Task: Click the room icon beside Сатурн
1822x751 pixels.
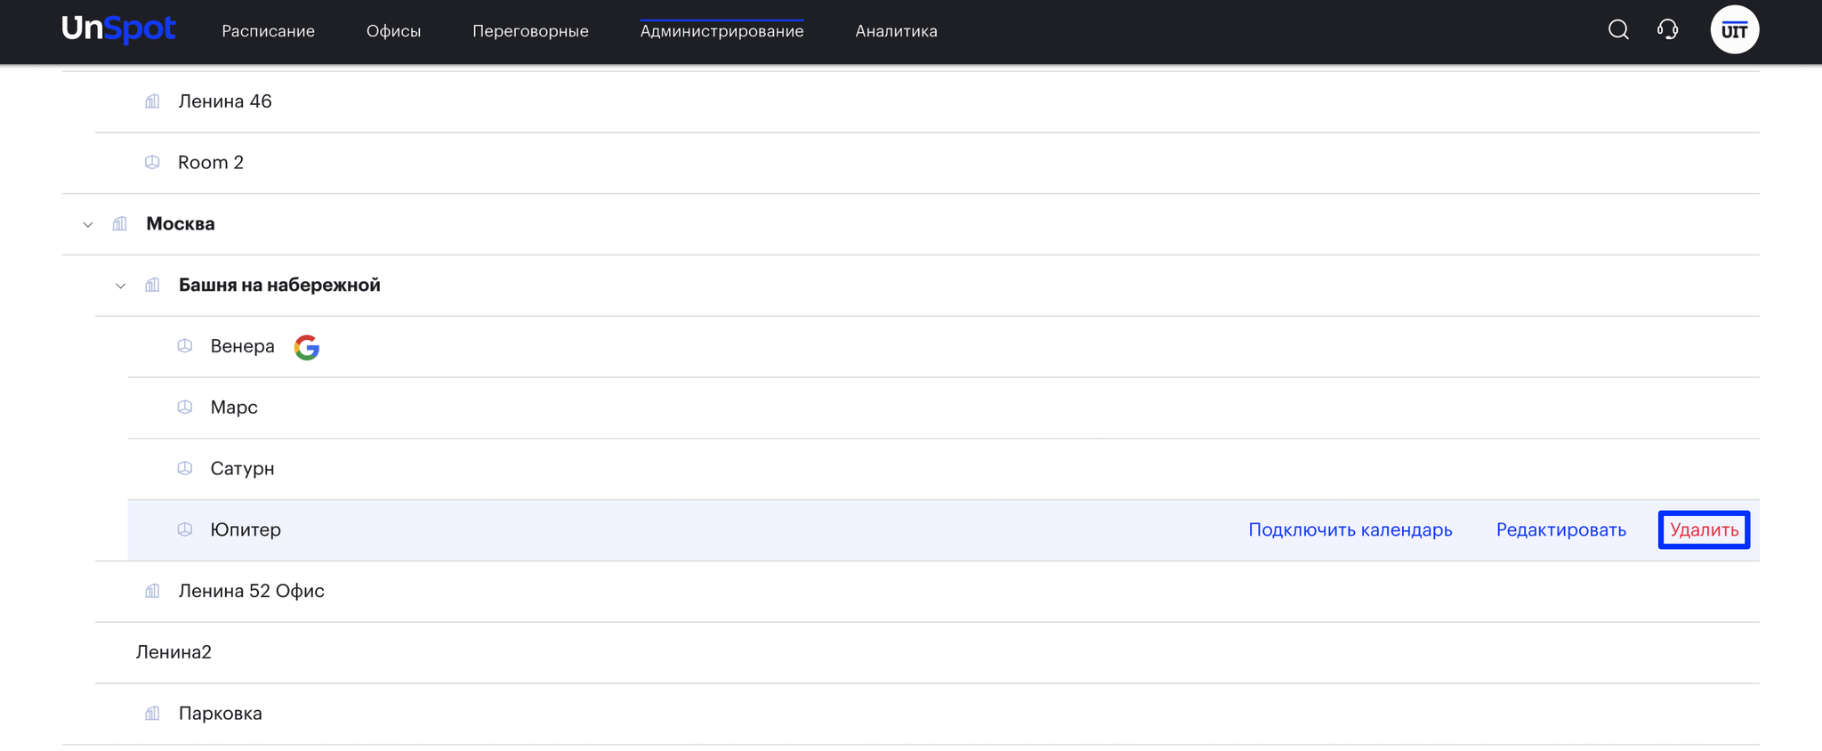Action: click(185, 469)
